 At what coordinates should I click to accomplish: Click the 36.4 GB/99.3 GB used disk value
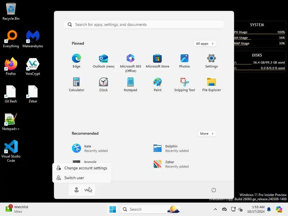(269, 62)
